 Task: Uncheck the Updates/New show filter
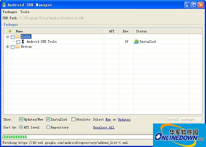click(x=21, y=119)
